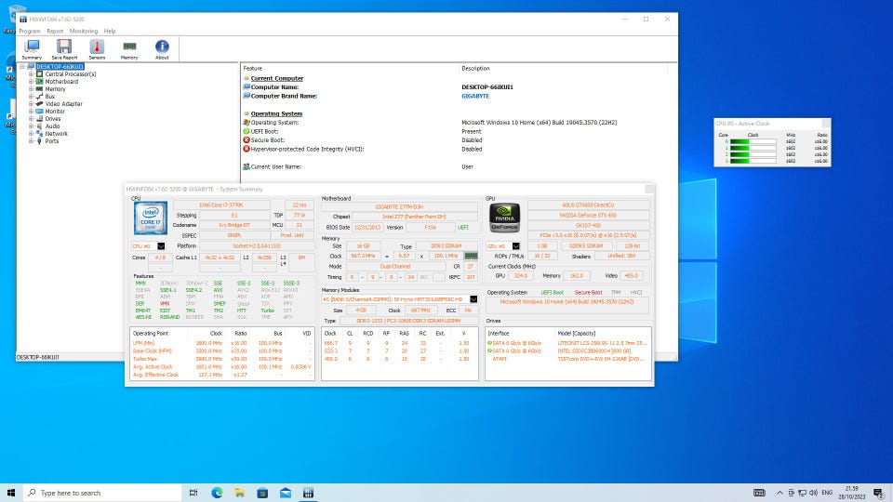Click the Save Report floppy icon
Screen dimensions: 893x502
click(x=64, y=48)
